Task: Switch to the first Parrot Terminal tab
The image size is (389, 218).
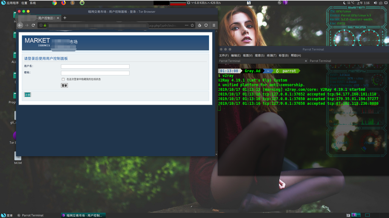Action: (x=263, y=61)
